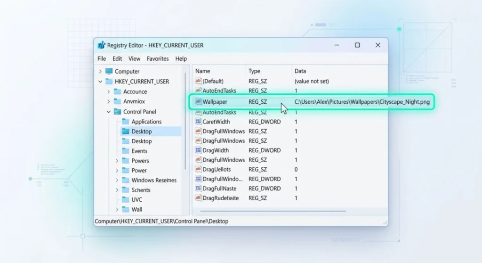Screen dimensions: 482x263
Task: Click the binary icon beside DragFullWindo...
Action: tap(198, 179)
